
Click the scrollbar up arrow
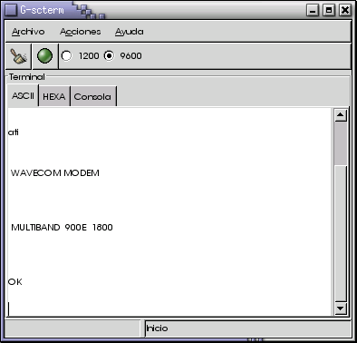[341, 115]
